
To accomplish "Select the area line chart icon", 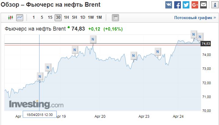I will coord(20,18).
